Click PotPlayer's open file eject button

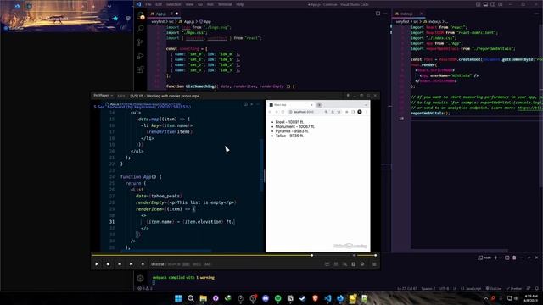pyautogui.click(x=143, y=264)
